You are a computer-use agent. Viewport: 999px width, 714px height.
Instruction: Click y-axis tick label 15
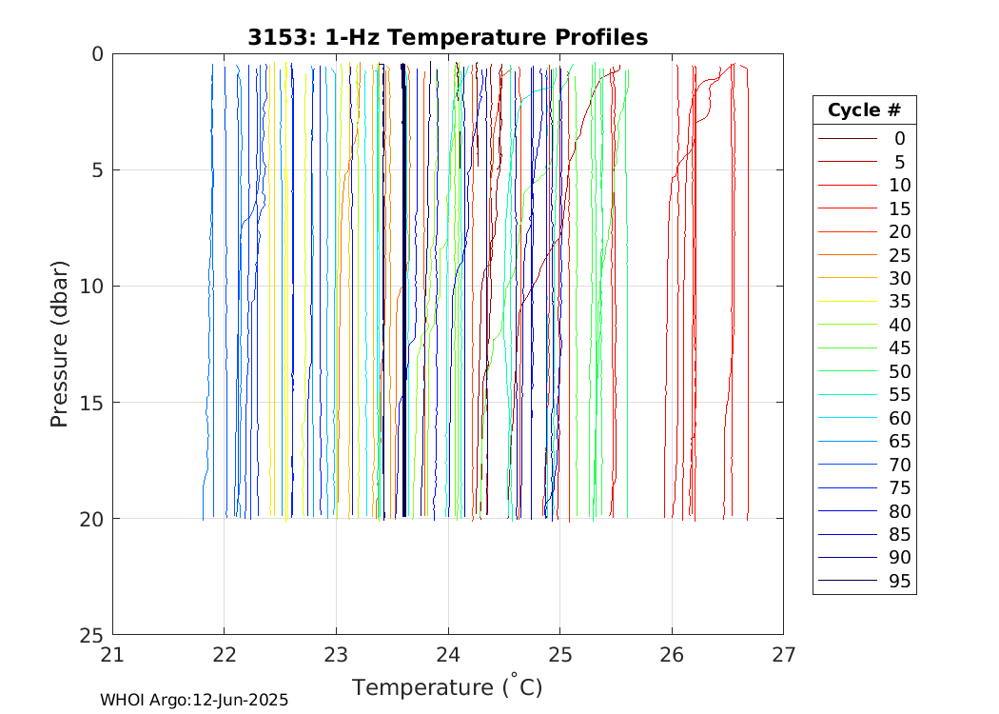(x=91, y=403)
